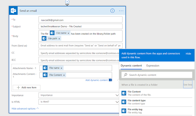Click the From (Send as) field
The width and height of the screenshot is (196, 116).
[x=80, y=46]
